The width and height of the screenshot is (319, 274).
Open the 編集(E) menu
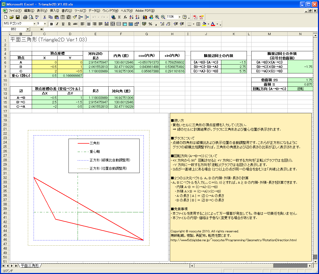[29, 11]
